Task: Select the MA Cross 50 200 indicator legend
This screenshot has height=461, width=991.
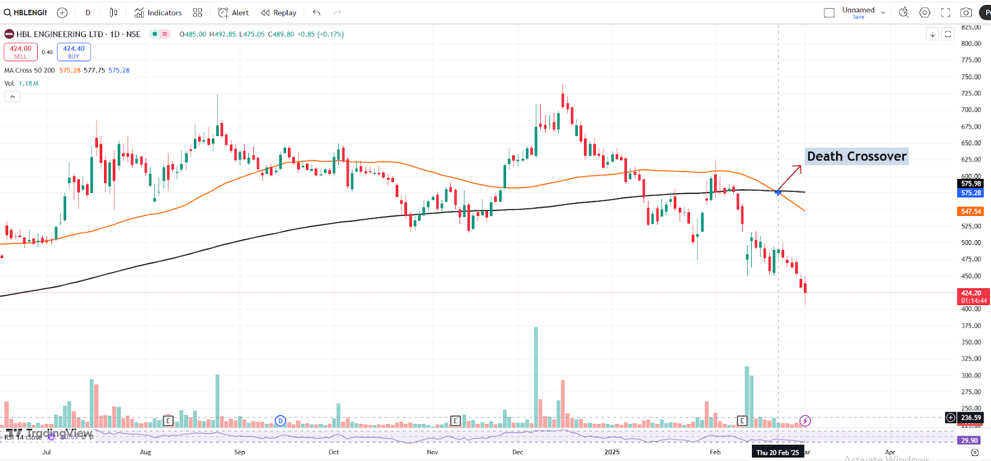Action: [30, 71]
